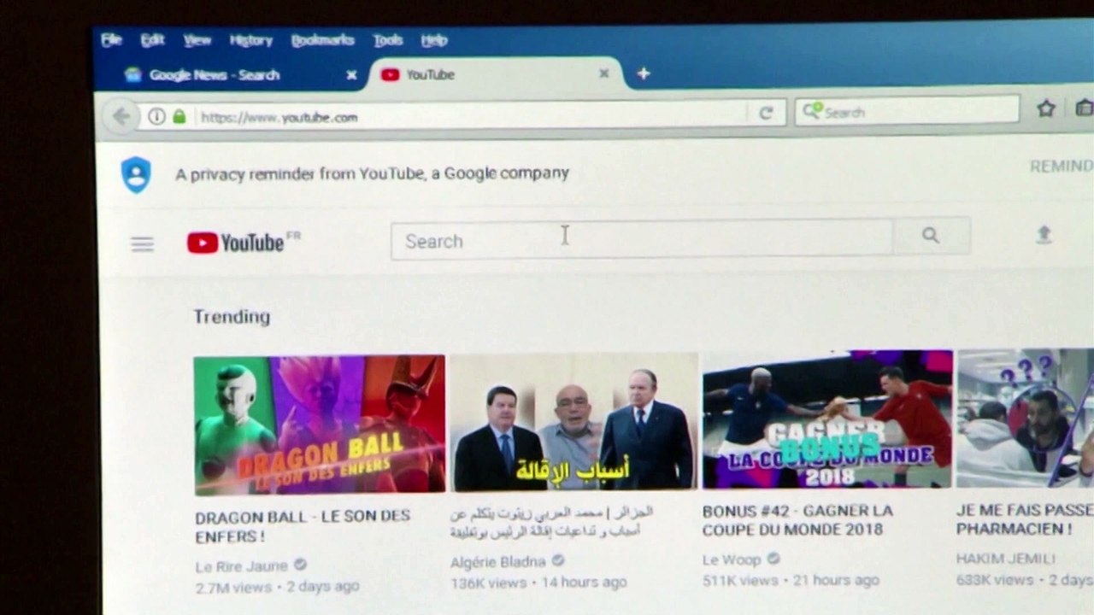Open title BONUS #42 - GAGNER LA COUPE DU MONDE
Viewport: 1094px width, 615px height.
tap(797, 520)
